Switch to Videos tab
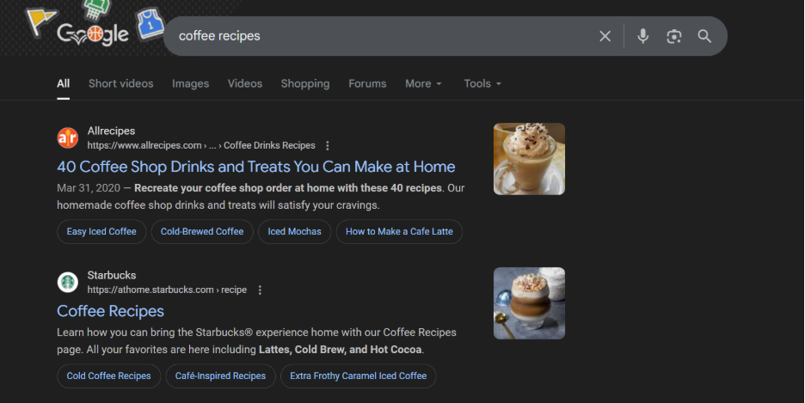Viewport: 805px width, 403px height. pyautogui.click(x=245, y=83)
